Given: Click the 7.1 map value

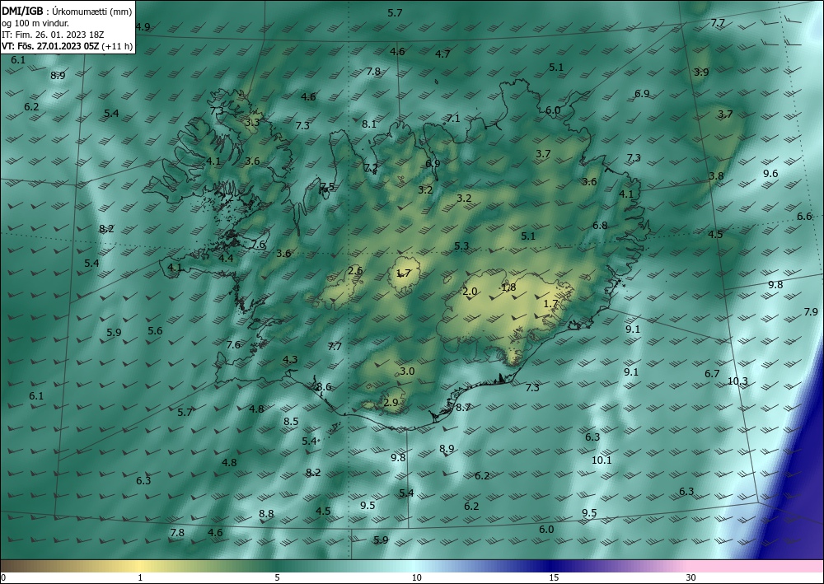Looking at the screenshot, I should click(453, 118).
